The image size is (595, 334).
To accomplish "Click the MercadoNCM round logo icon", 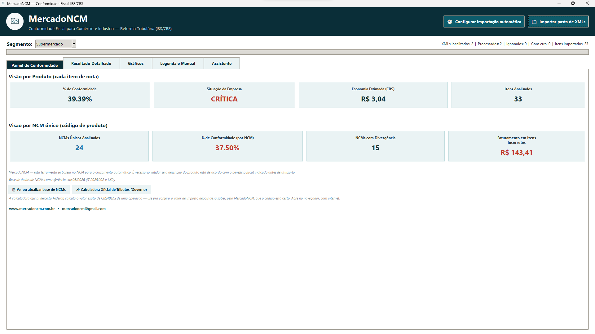I will click(15, 21).
